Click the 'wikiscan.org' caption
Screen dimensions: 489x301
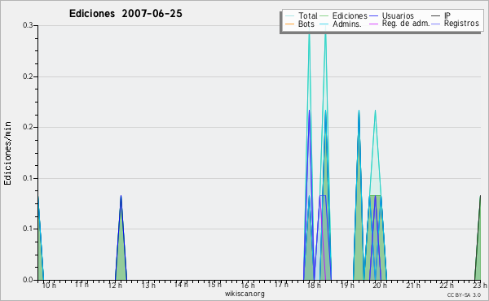[244, 294]
